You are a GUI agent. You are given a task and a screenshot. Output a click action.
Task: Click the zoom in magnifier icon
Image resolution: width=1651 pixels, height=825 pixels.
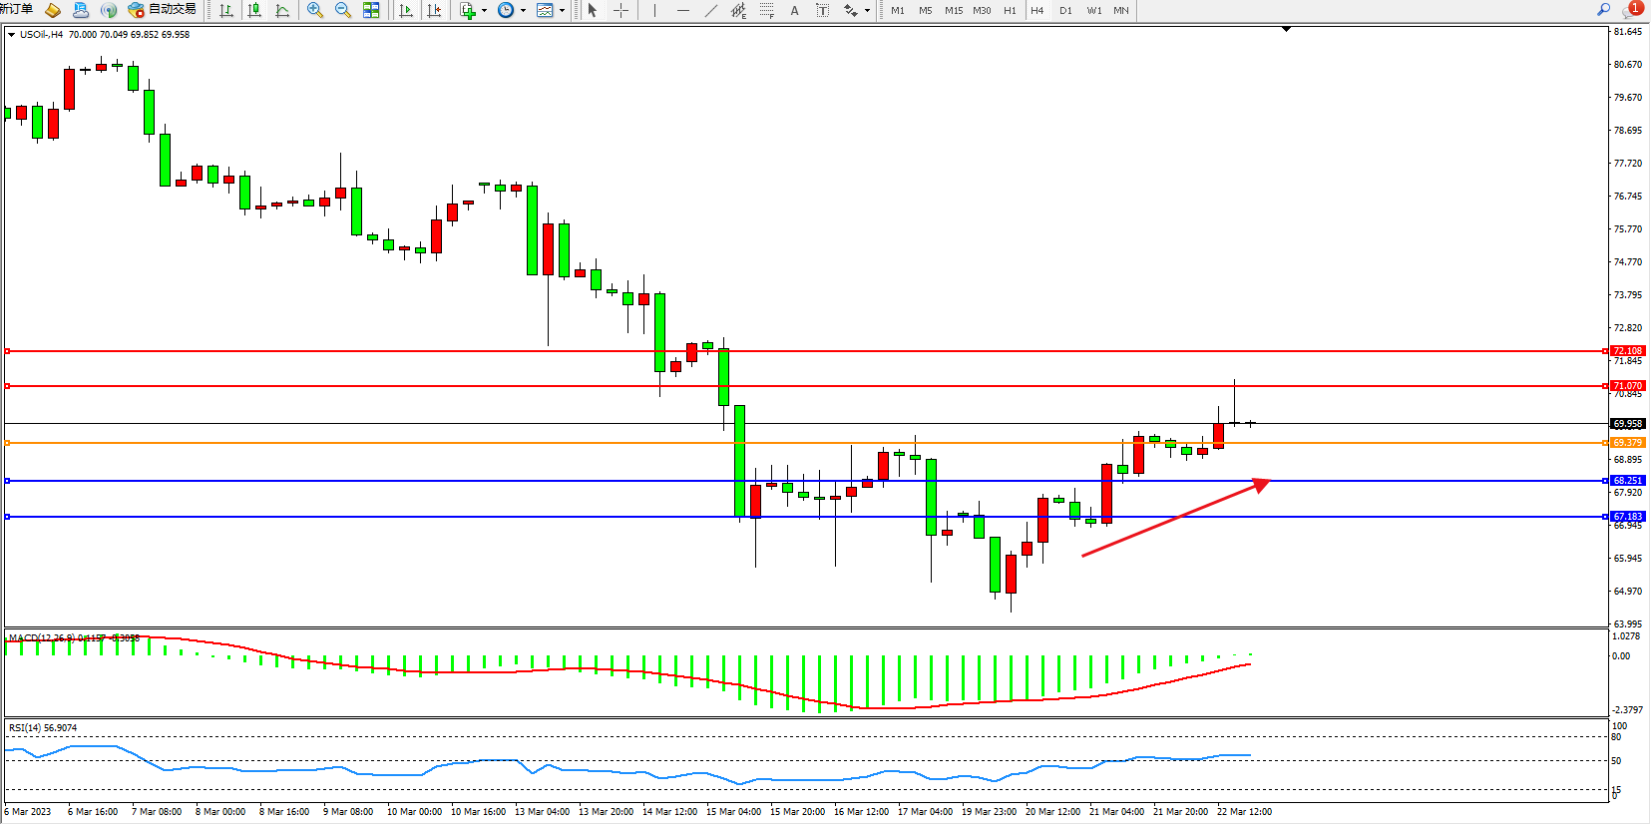point(315,10)
